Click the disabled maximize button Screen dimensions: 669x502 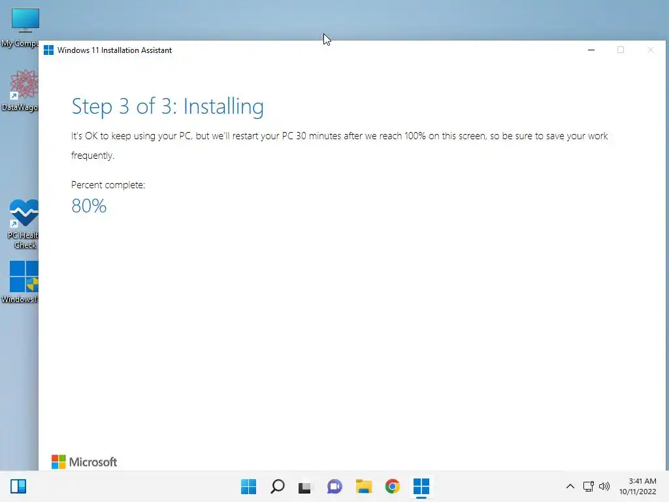point(621,50)
